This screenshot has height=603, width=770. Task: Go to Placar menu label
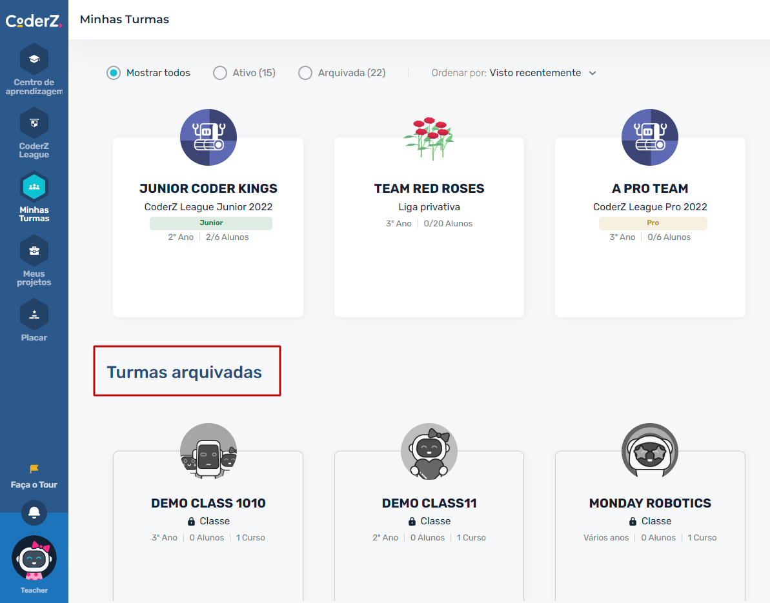pyautogui.click(x=34, y=337)
